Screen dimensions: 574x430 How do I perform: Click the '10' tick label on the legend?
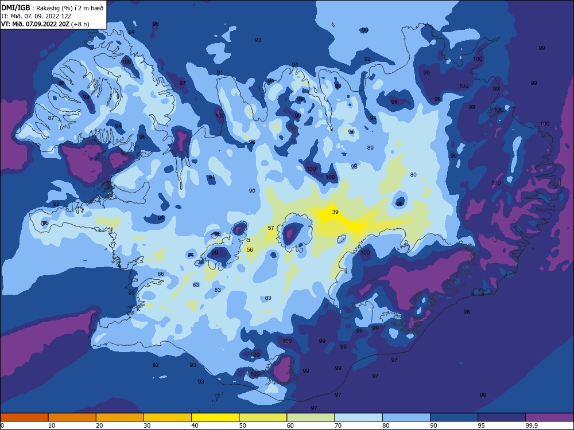[x=52, y=425]
